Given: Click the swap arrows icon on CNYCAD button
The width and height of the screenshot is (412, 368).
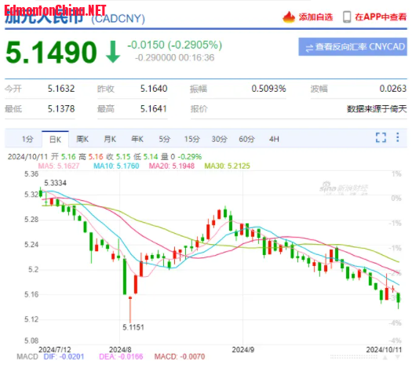Looking at the screenshot, I should (x=309, y=48).
